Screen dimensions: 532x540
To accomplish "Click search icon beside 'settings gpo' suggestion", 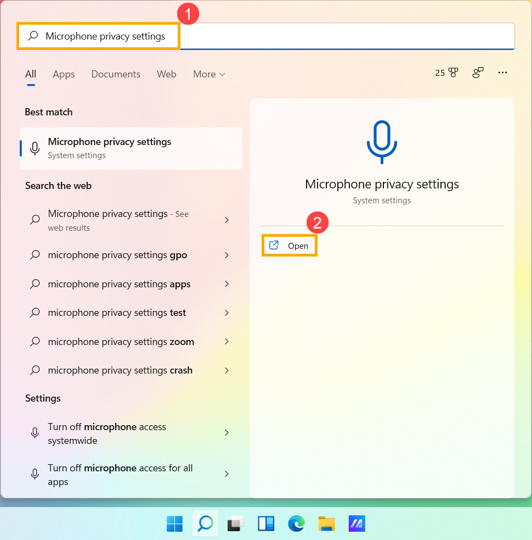I will pyautogui.click(x=35, y=255).
